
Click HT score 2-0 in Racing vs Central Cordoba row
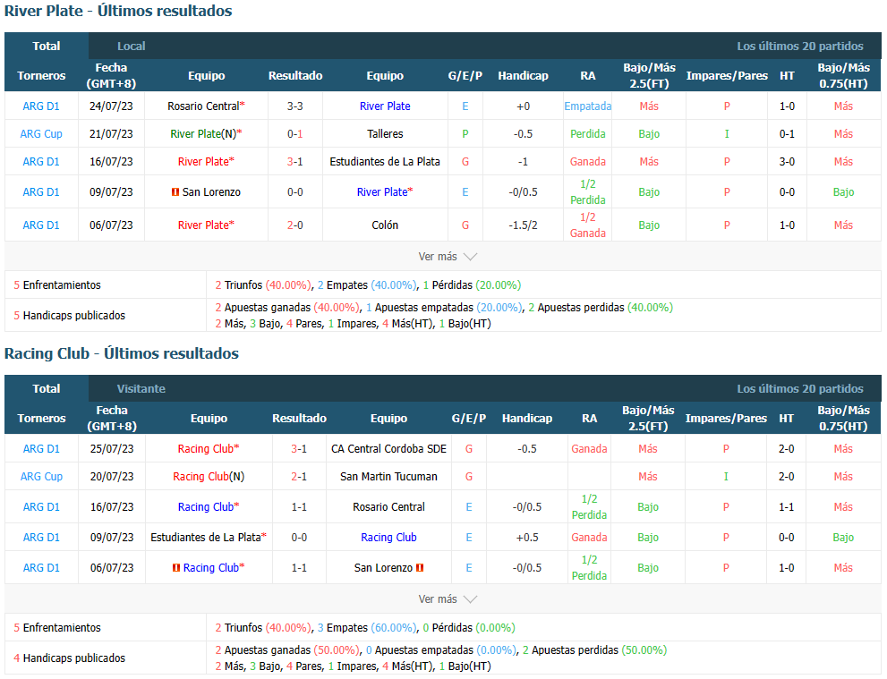[x=787, y=449]
